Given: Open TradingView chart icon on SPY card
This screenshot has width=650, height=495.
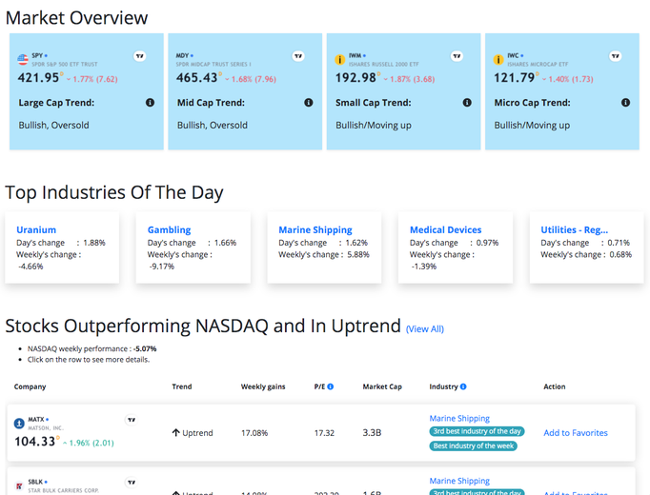Looking at the screenshot, I should 140,56.
